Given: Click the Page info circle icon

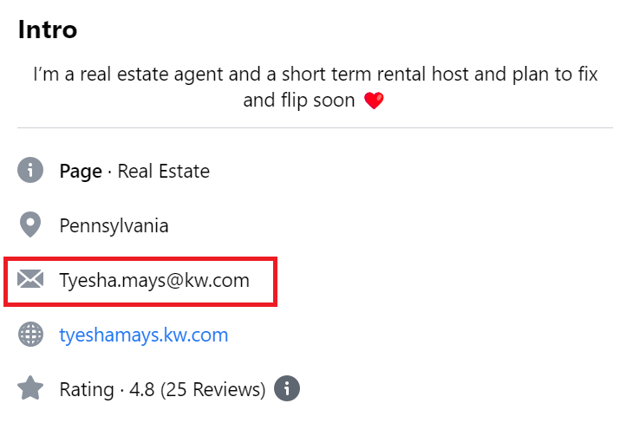Looking at the screenshot, I should pos(30,170).
